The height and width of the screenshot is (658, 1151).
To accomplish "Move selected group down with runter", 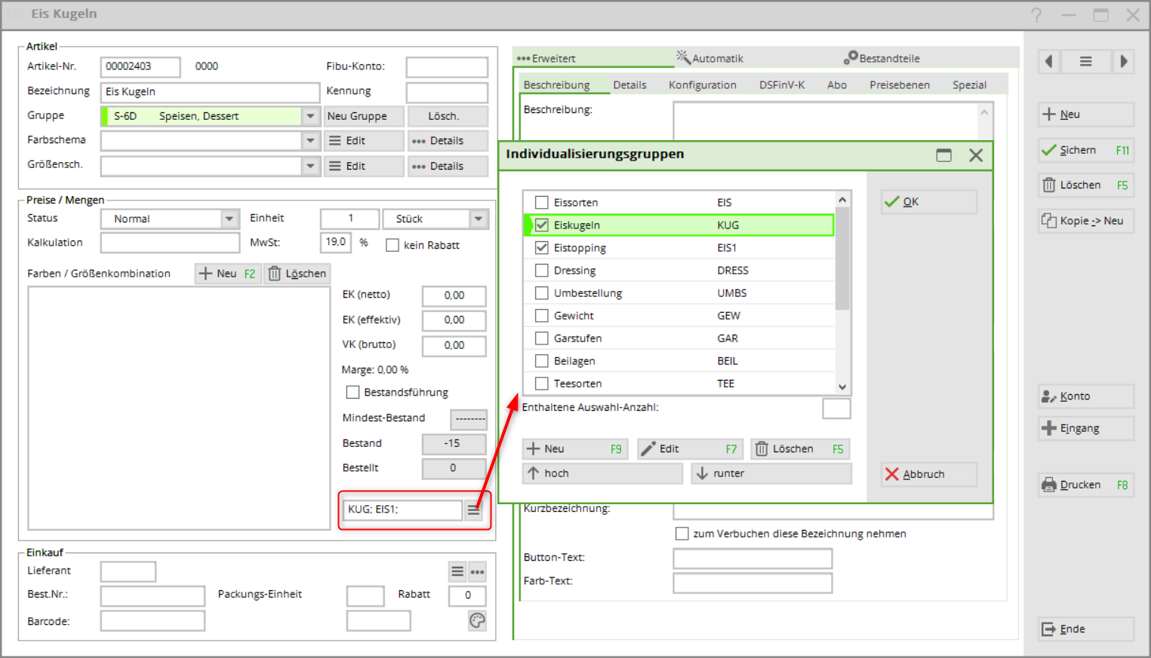I will [771, 473].
